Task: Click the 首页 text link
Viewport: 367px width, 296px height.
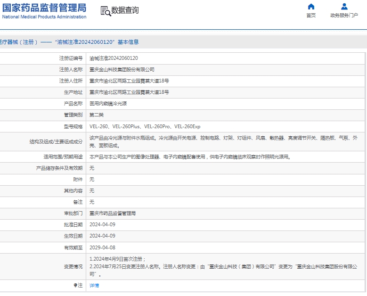Action: coord(311,16)
